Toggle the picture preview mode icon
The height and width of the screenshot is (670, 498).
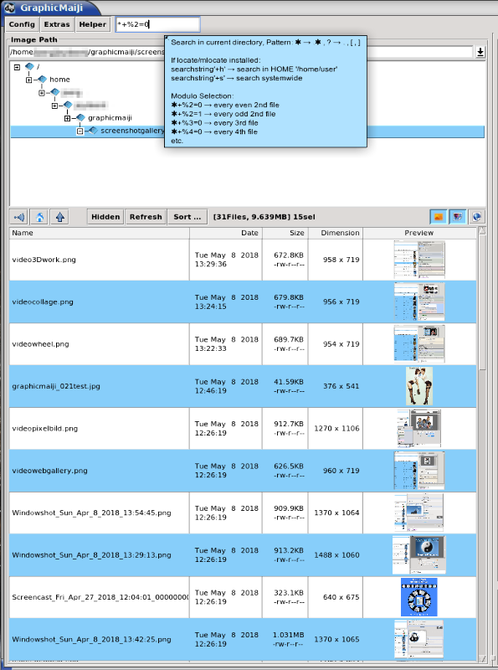pos(458,217)
